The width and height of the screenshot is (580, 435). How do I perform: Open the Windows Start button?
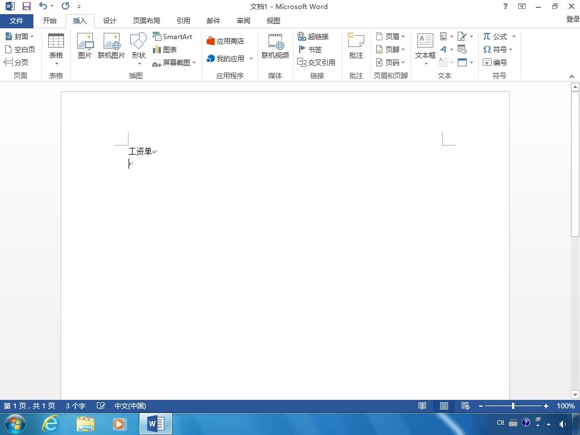[15, 424]
